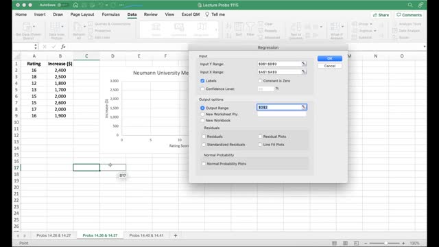Switch to Normal view in status bar
The width and height of the screenshot is (439, 247).
pos(334,243)
